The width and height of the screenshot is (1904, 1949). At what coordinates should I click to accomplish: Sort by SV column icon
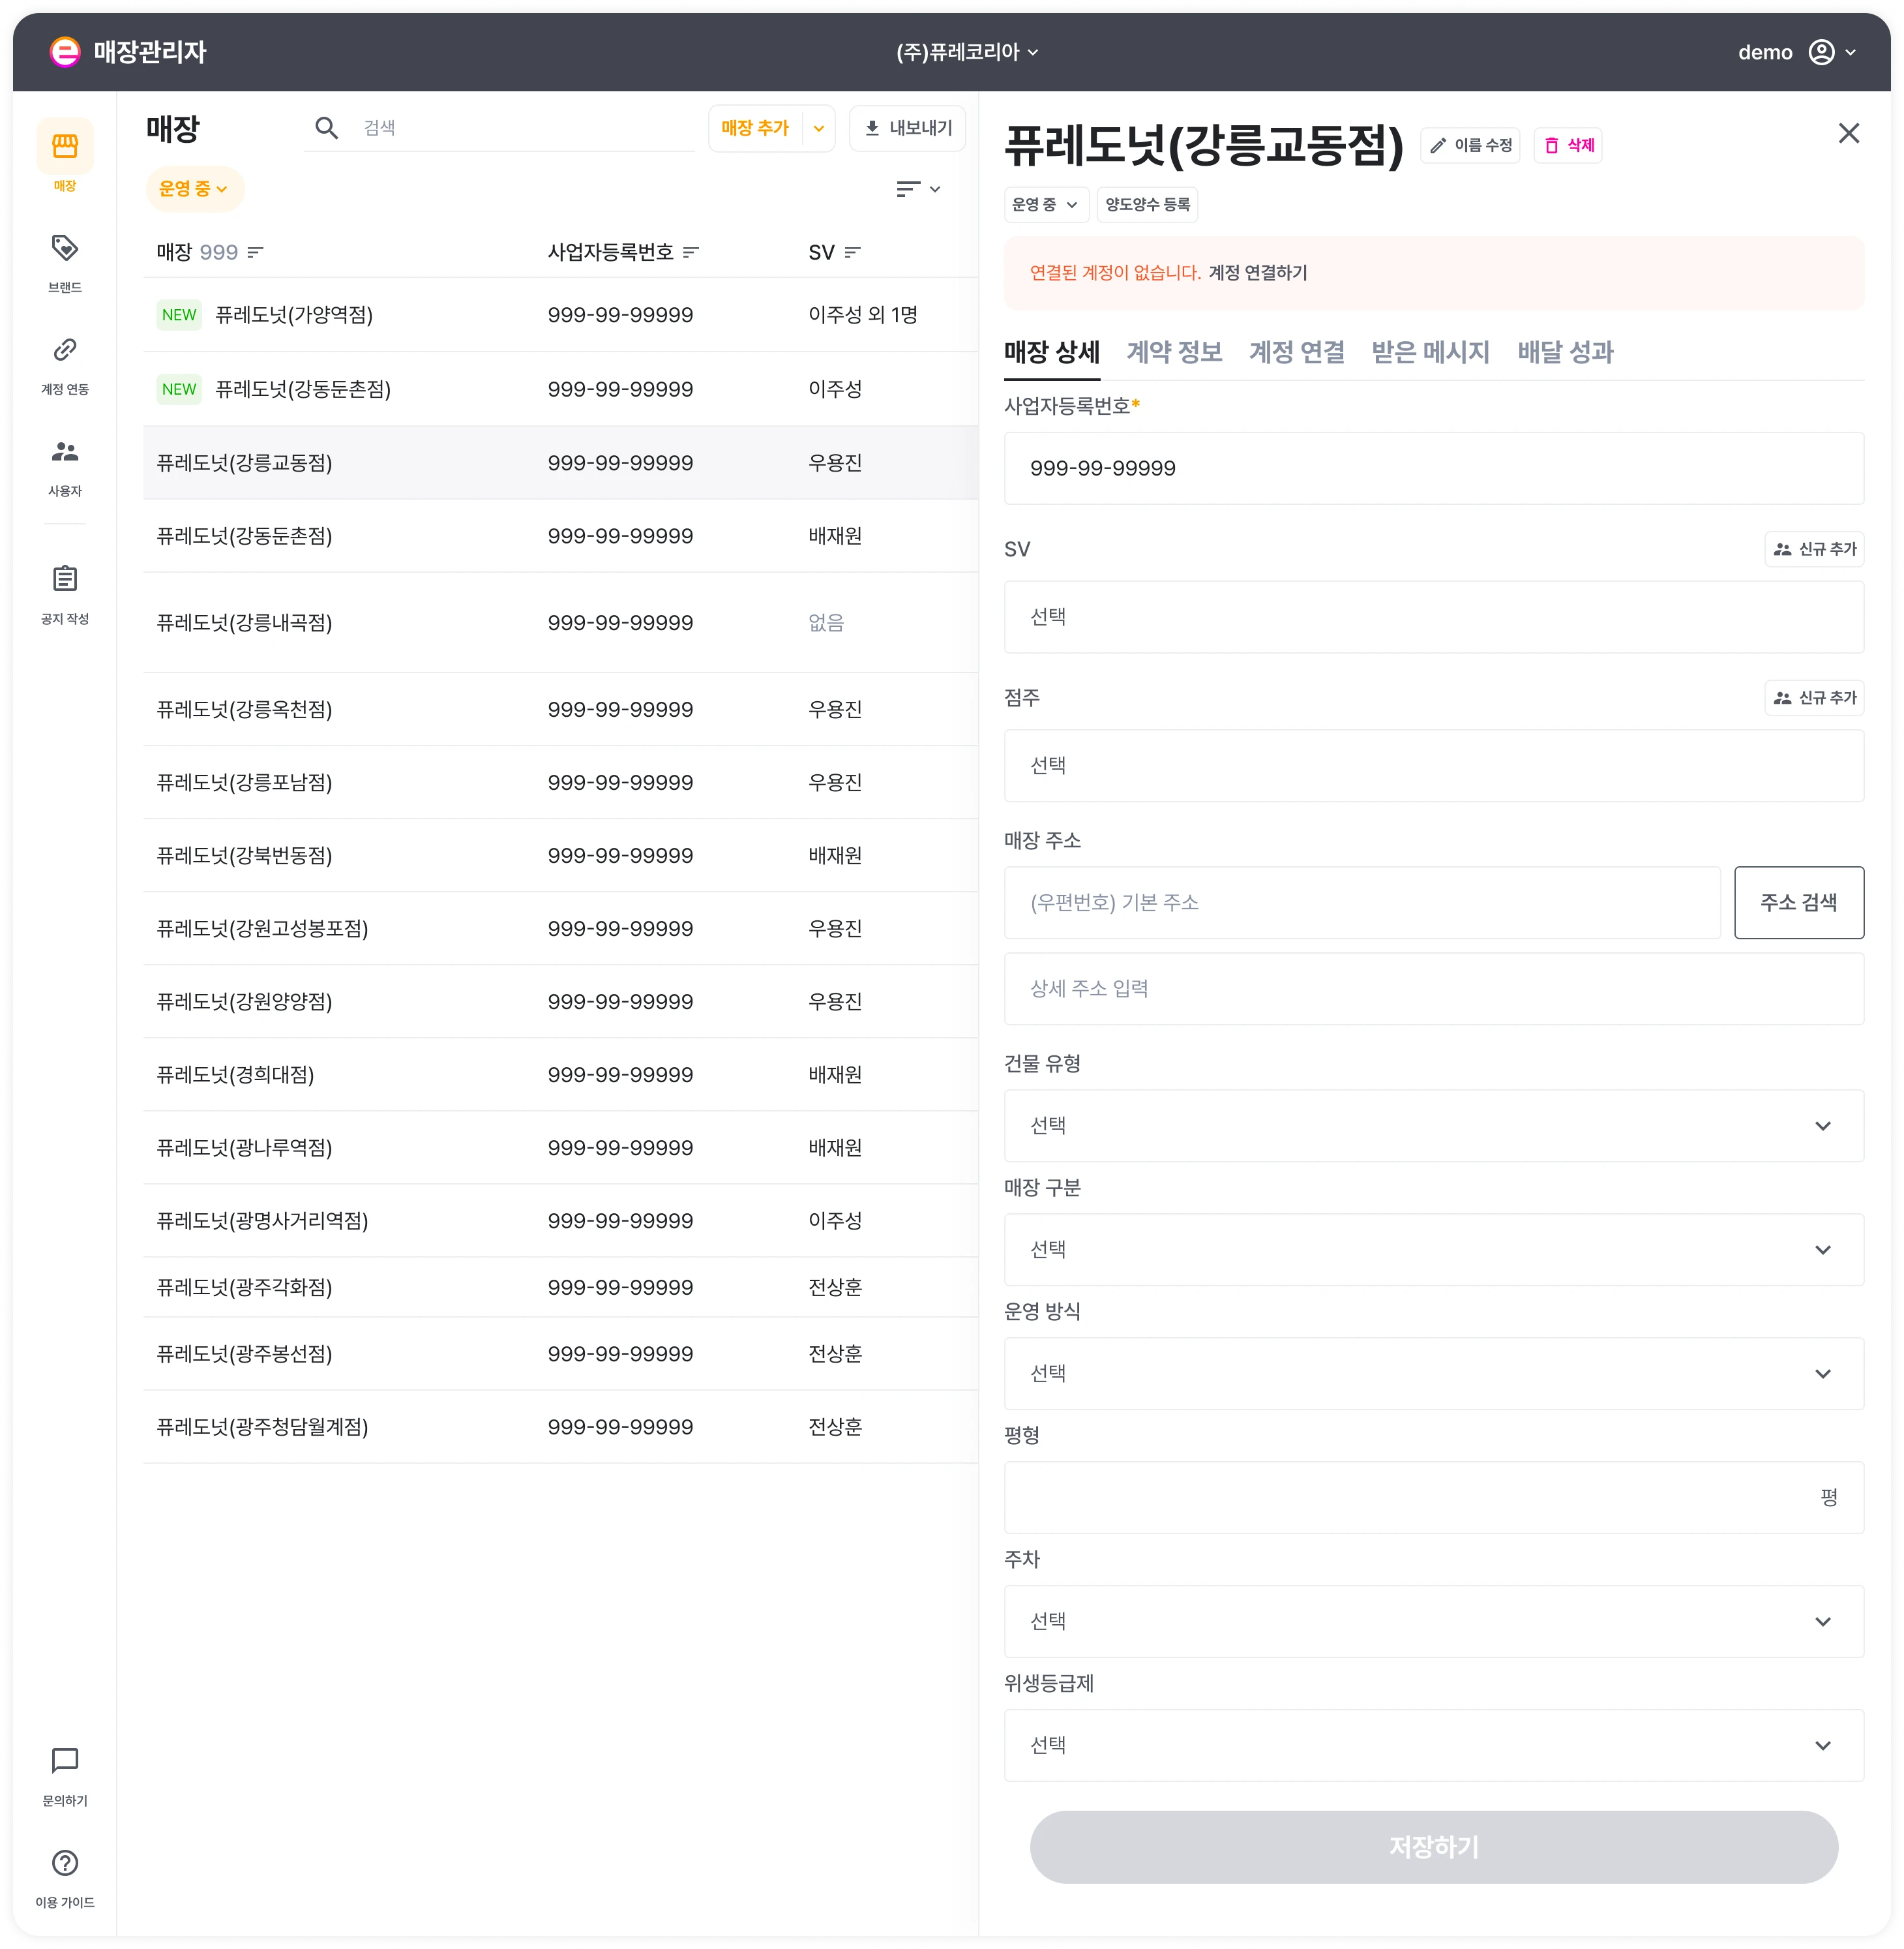click(853, 252)
